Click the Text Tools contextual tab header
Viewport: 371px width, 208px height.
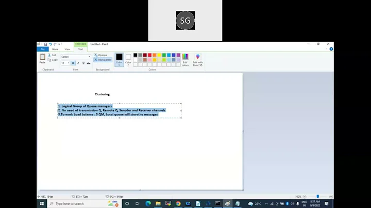pos(81,44)
